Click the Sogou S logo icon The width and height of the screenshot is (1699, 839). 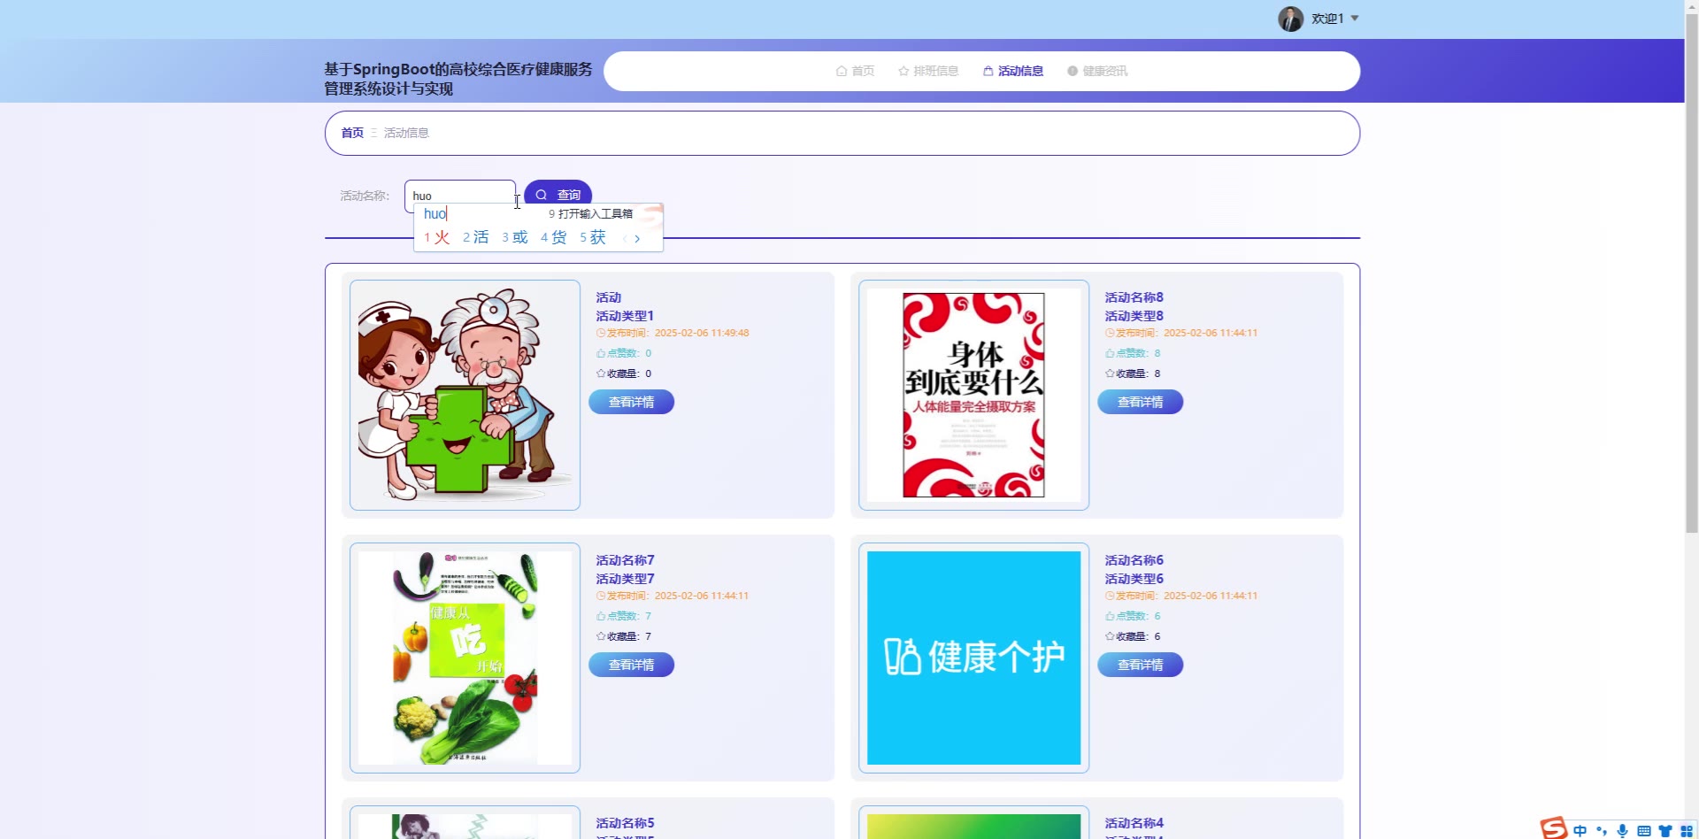click(x=1554, y=828)
